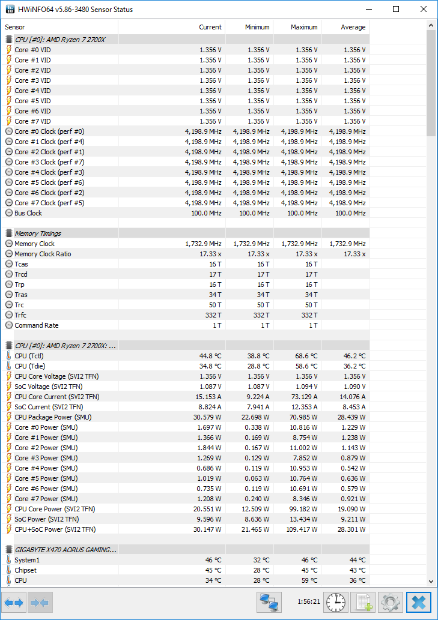Click the vertical scrollbar thumb
Viewport: 438px width, 620px height.
[x=431, y=83]
